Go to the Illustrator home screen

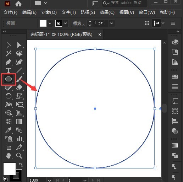[x=18, y=4]
